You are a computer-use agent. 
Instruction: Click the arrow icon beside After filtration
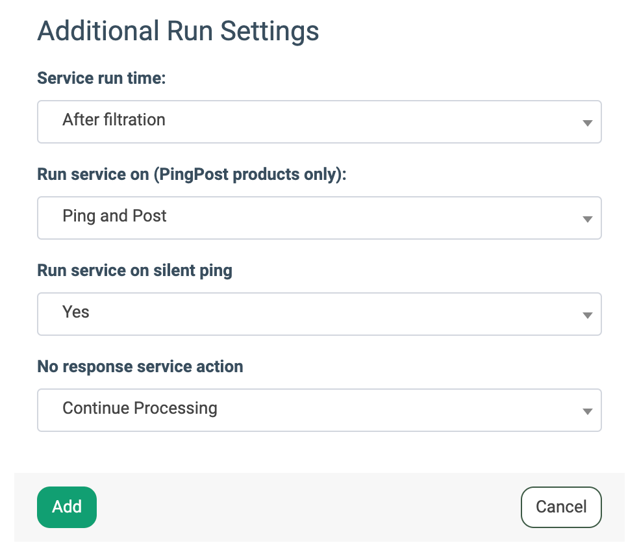[587, 123]
